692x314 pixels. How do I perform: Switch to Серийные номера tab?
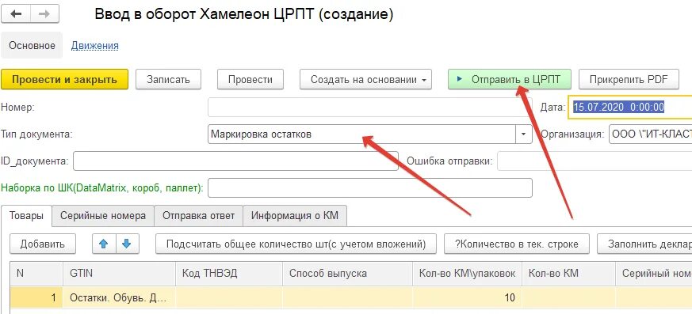[x=103, y=216]
